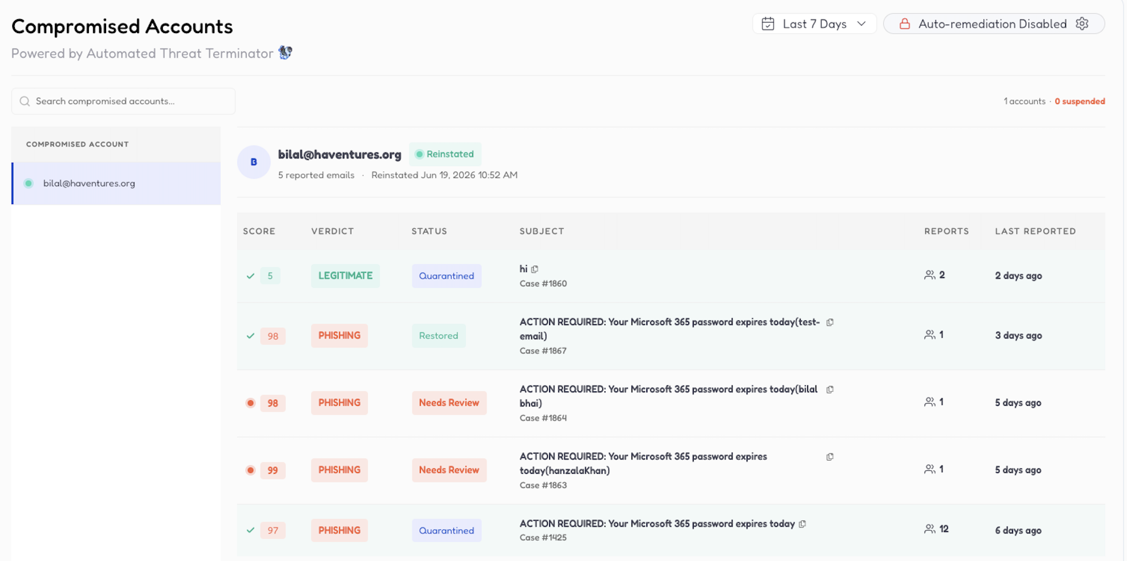The height and width of the screenshot is (561, 1127).
Task: Focus the Search compromised accounts field
Action: click(x=123, y=101)
